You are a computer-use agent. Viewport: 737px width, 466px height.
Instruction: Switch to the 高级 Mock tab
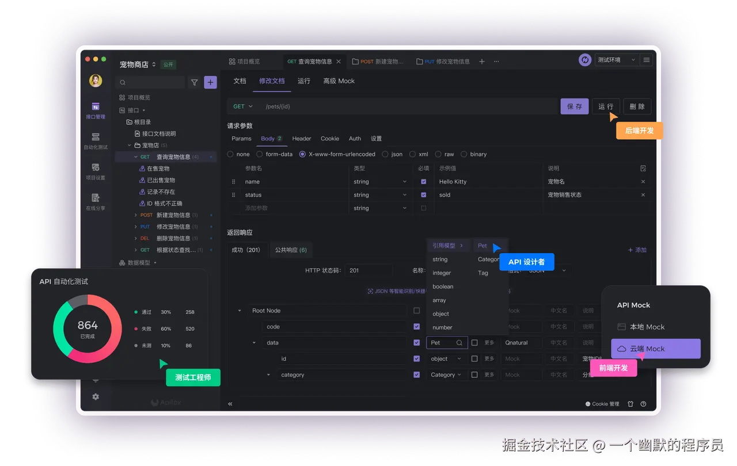pos(339,81)
